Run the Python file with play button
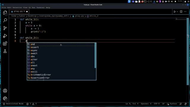The height and width of the screenshot is (107, 190). point(175,12)
